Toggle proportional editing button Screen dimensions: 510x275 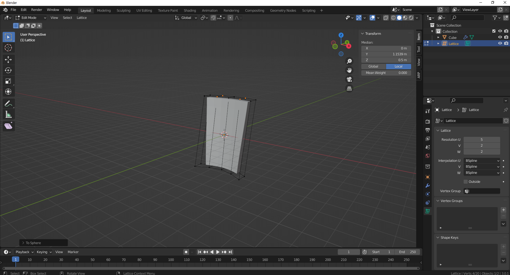(x=230, y=18)
